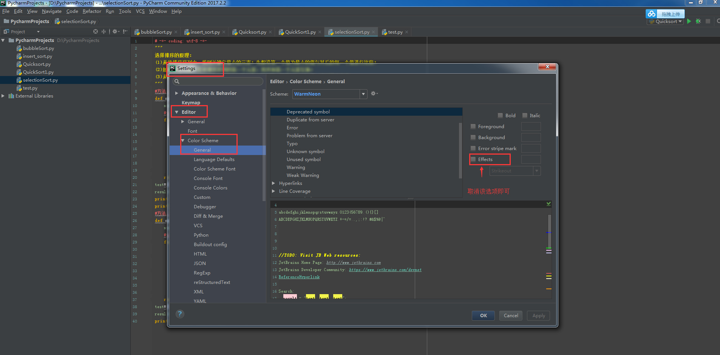Screen dimensions: 720x355
Task: Enable the Error stripe mark checkbox
Action: point(473,148)
